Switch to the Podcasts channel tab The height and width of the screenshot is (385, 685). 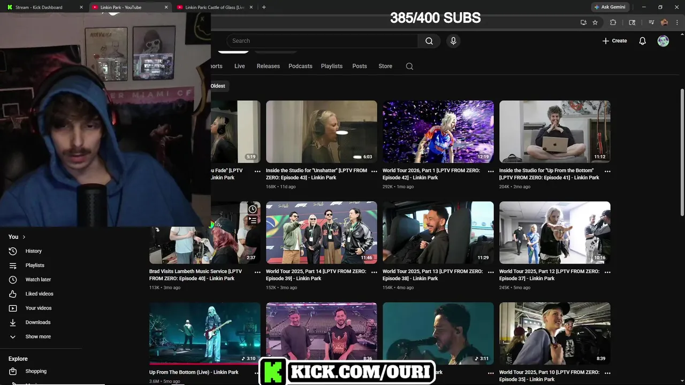coord(300,66)
